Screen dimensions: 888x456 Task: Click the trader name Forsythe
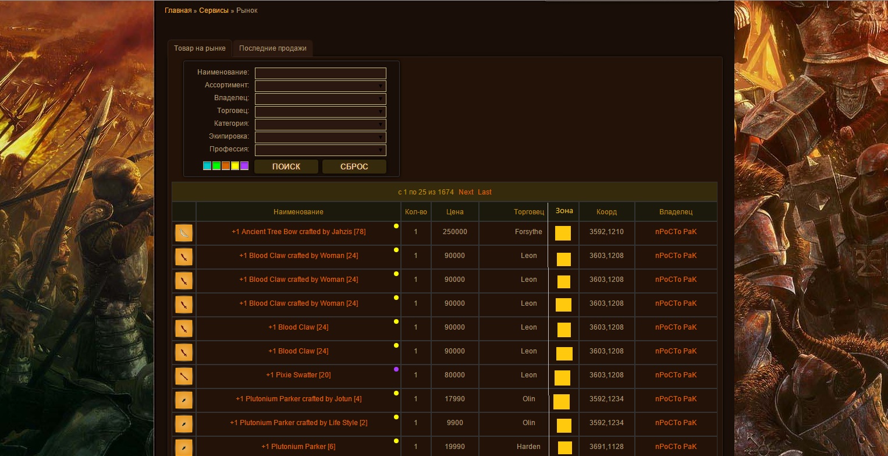point(528,232)
